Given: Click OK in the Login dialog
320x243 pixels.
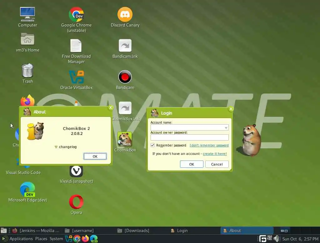Looking at the screenshot, I should click(192, 164).
